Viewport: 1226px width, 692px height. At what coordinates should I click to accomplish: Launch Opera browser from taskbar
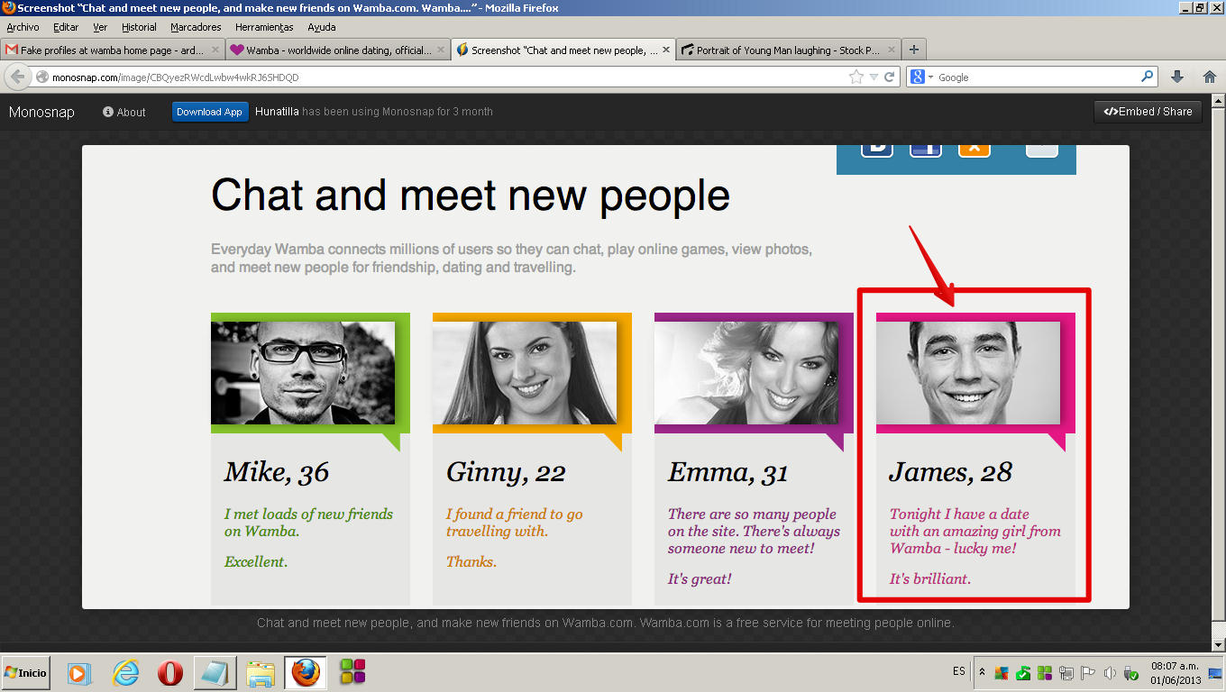[x=169, y=672]
